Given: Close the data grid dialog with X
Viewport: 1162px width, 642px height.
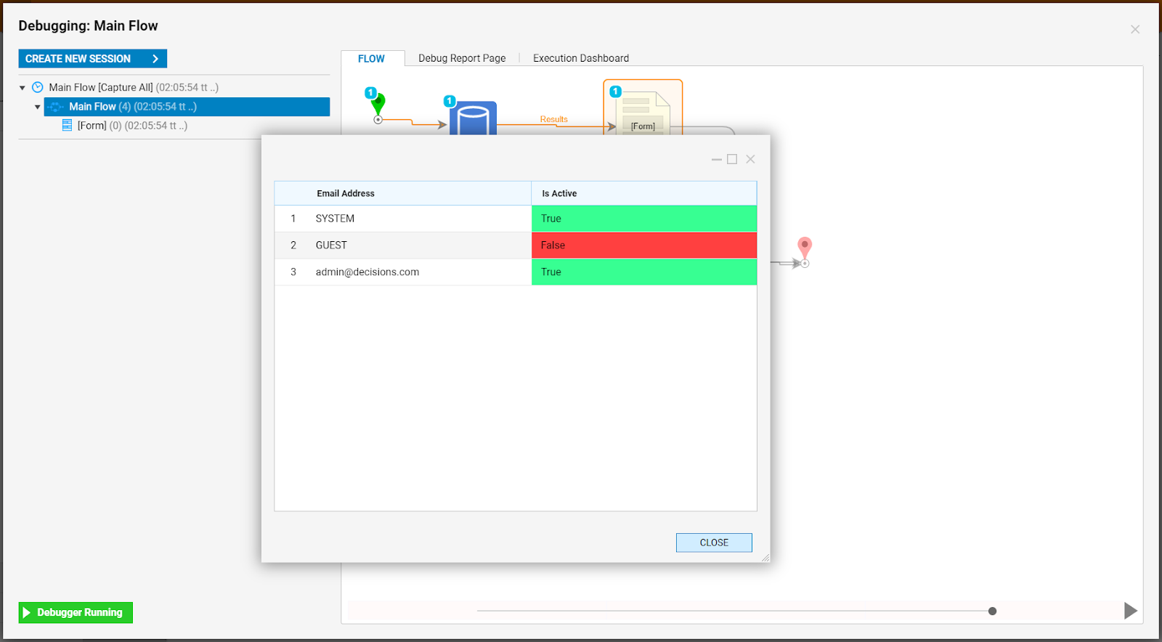Looking at the screenshot, I should (751, 159).
